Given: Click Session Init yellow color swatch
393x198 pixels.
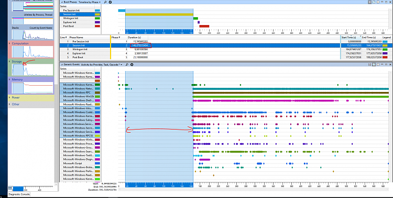Looking at the screenshot, I should (97, 15).
